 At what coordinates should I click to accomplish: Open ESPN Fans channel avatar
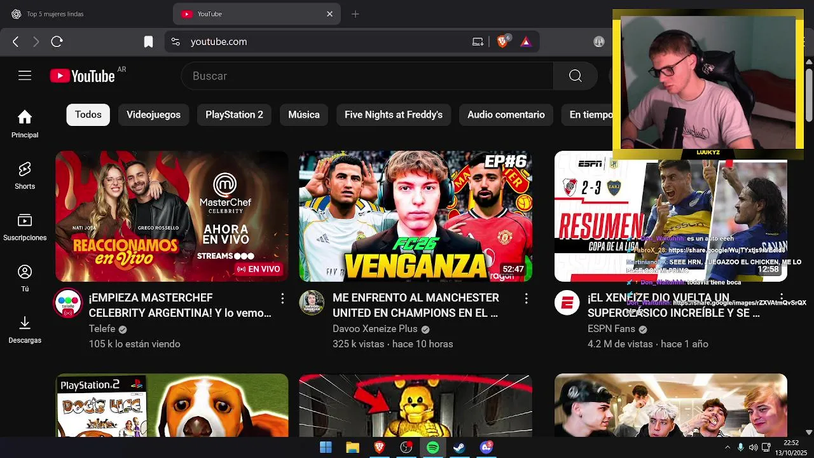(x=567, y=303)
